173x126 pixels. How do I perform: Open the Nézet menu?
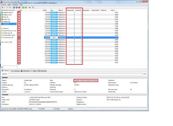pyautogui.click(x=9, y=5)
